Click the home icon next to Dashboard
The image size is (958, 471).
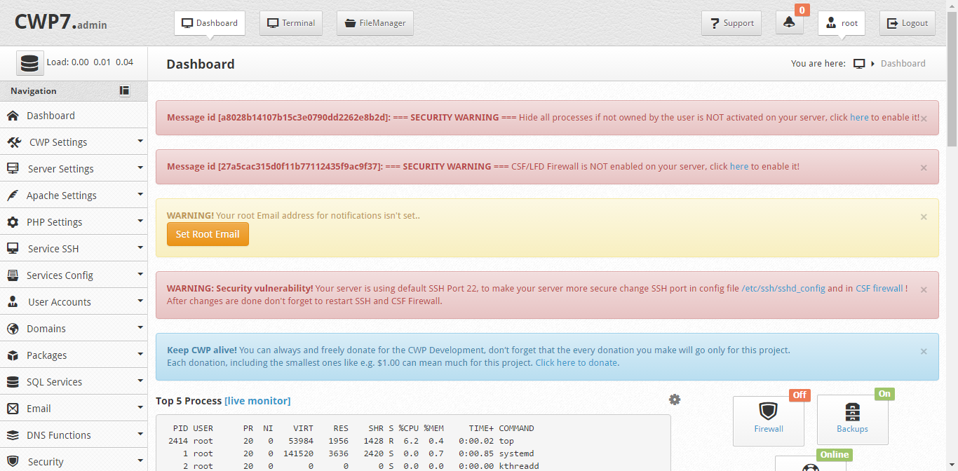[x=13, y=116]
